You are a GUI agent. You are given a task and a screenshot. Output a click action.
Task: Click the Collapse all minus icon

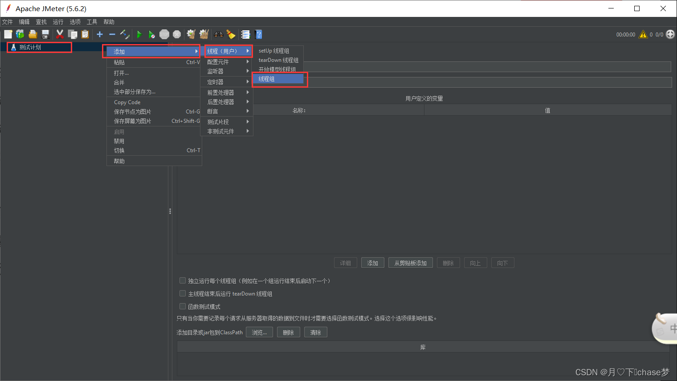[112, 34]
